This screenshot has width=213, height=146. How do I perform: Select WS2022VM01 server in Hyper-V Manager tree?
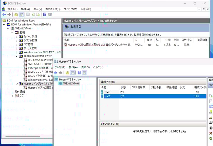[x=71, y=84]
